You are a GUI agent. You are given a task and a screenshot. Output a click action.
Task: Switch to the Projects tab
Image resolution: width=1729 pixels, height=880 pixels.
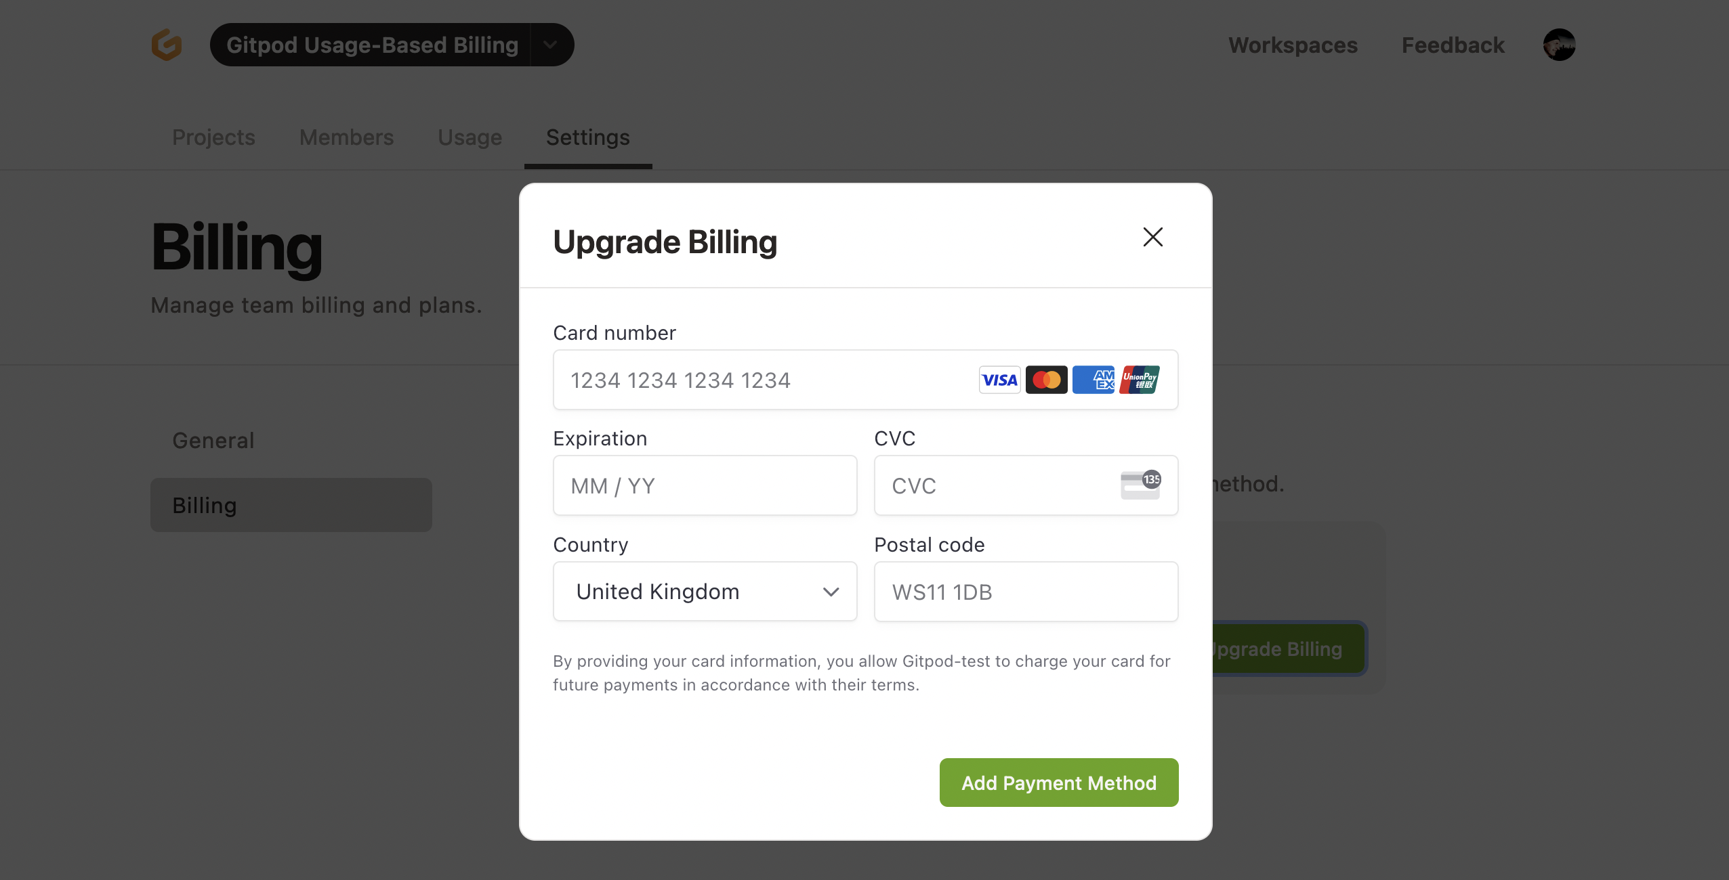point(213,137)
